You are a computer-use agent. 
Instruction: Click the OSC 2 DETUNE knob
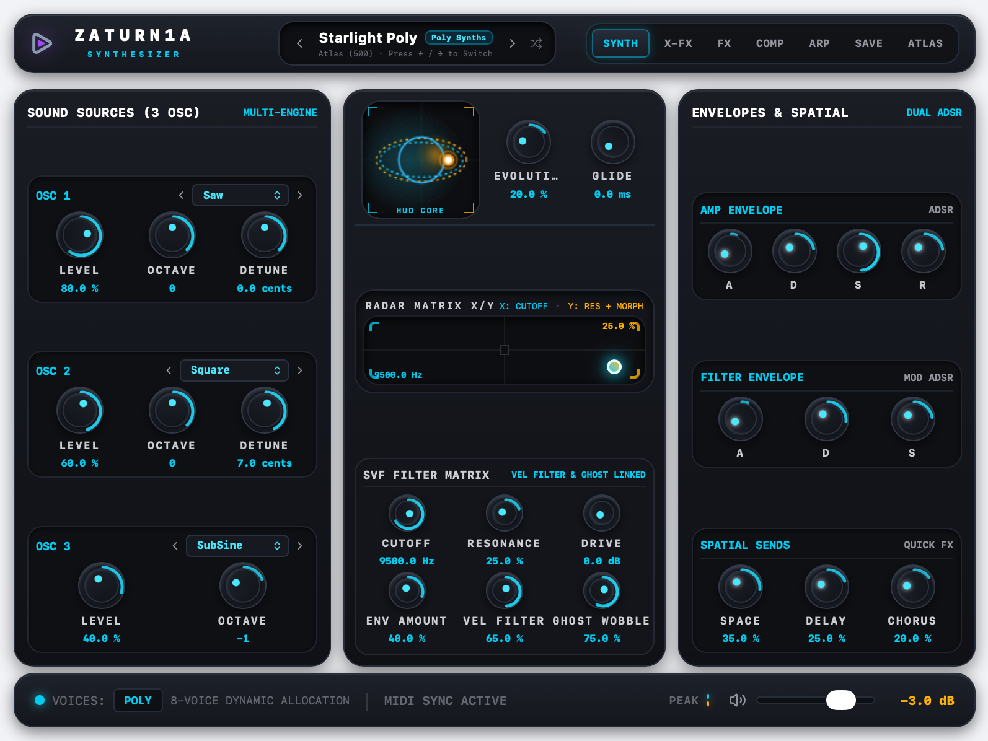coord(264,411)
